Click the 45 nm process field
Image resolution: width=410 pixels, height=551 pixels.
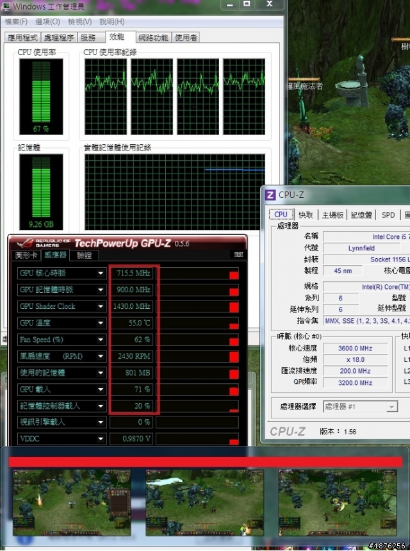click(x=343, y=270)
